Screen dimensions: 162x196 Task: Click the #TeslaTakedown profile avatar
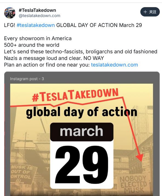pos(10,13)
